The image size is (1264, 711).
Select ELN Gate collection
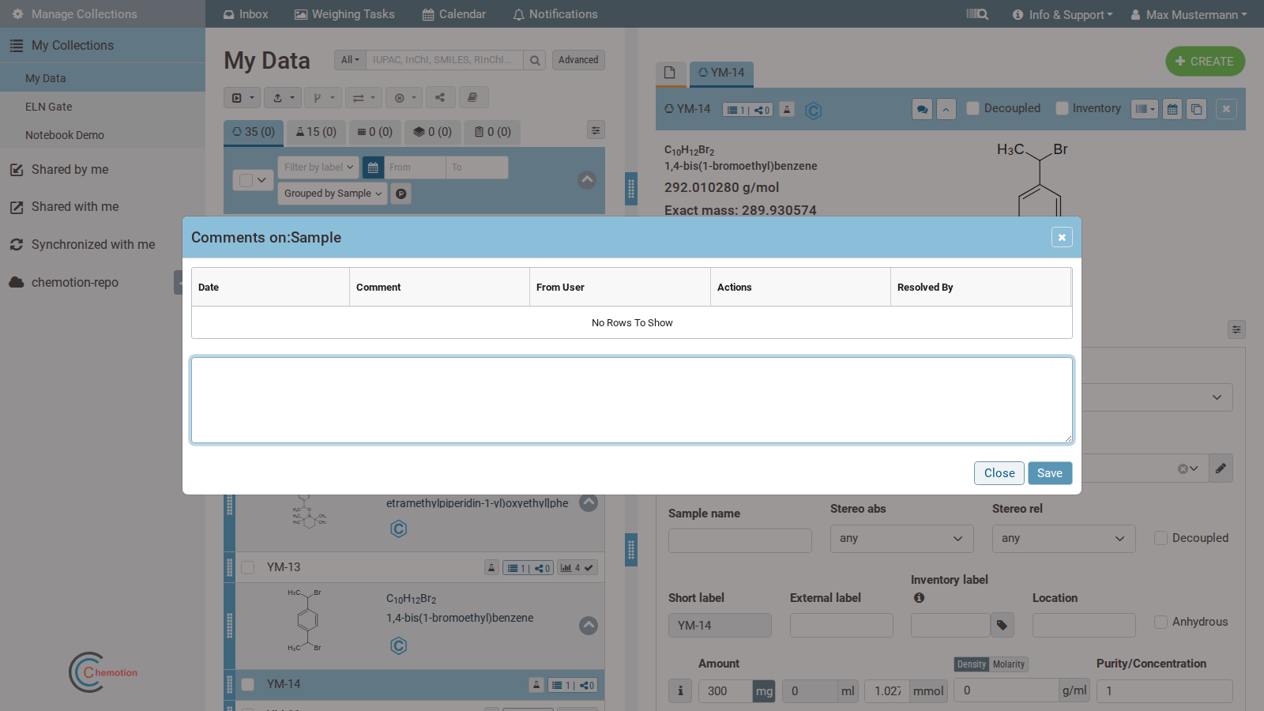[x=49, y=107]
